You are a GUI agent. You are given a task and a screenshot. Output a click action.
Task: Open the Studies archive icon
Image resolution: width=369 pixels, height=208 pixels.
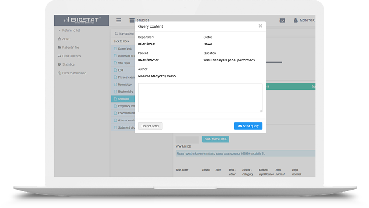pos(132,20)
